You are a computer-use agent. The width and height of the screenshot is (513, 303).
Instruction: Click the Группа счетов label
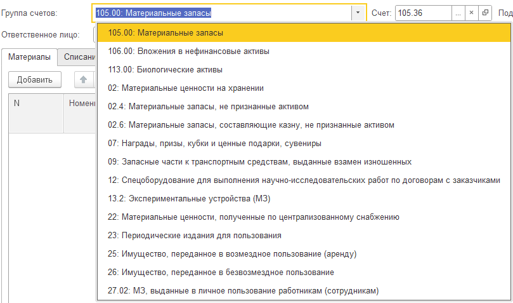[29, 13]
